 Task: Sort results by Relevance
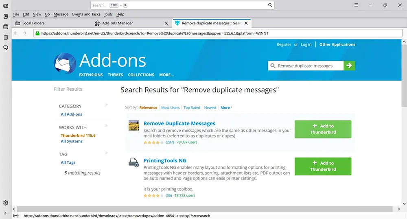pyautogui.click(x=148, y=107)
